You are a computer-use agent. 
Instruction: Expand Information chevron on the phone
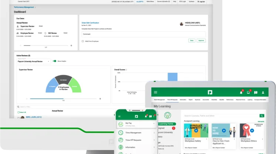[154, 147]
